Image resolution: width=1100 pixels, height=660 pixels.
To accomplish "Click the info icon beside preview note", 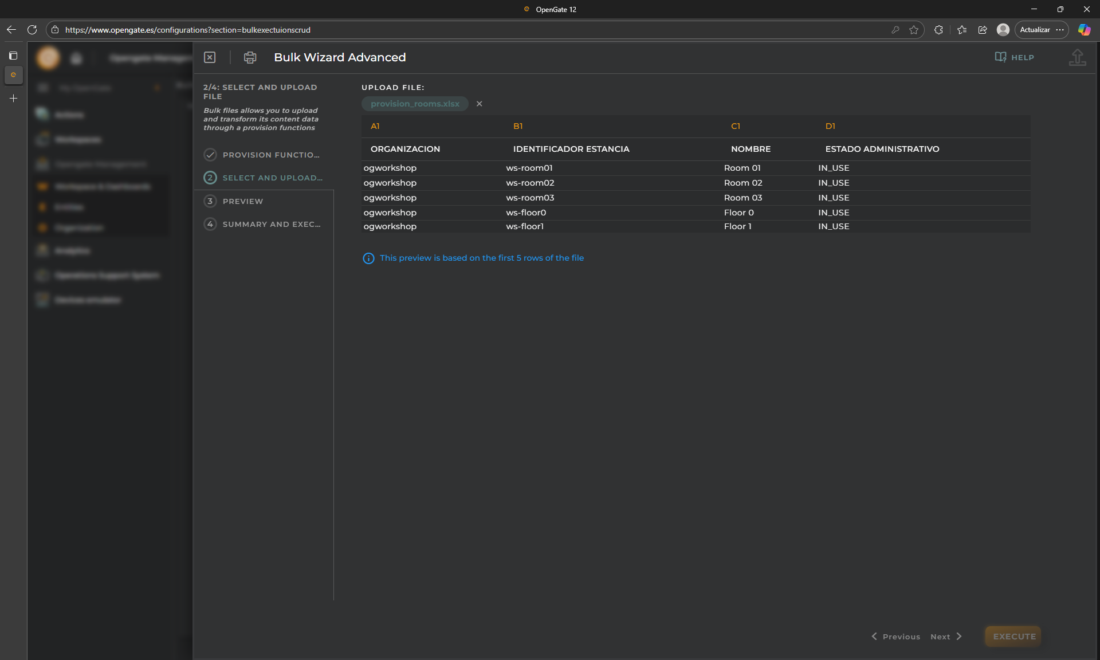I will click(368, 258).
